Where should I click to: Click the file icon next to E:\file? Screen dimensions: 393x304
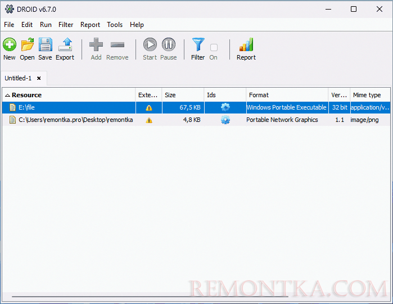coord(12,107)
